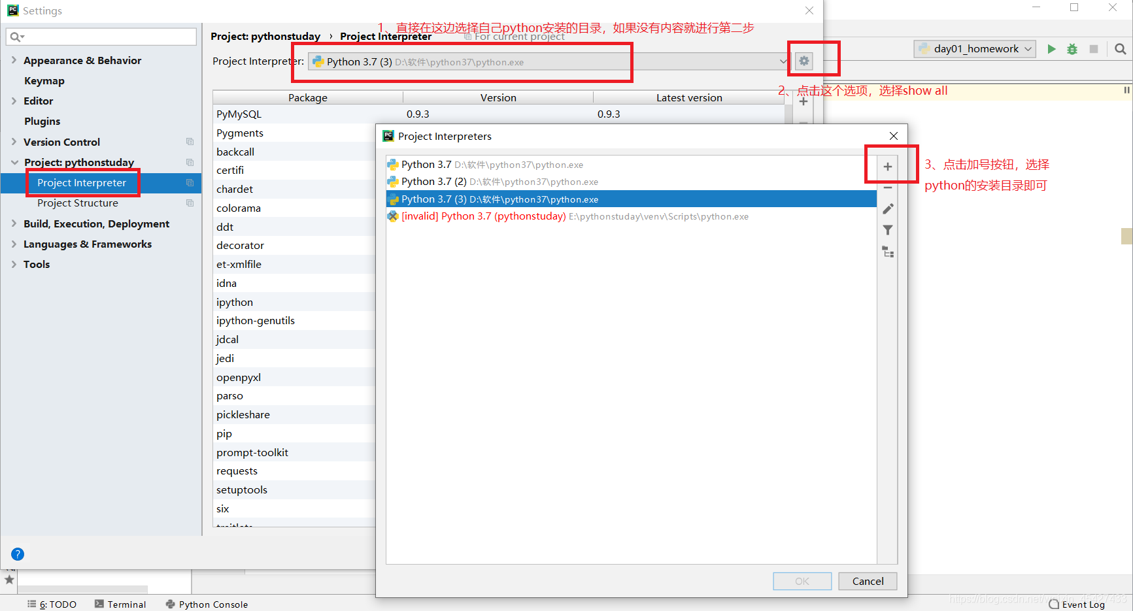Select the openpyxl package row

coord(294,377)
